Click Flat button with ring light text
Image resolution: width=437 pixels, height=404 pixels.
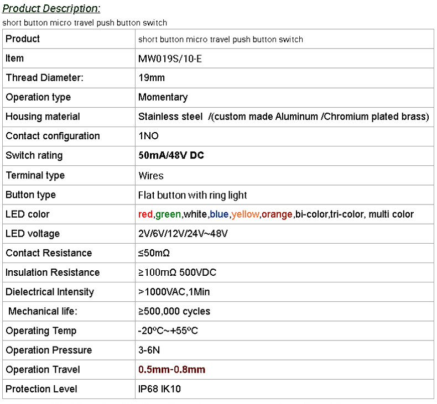[x=193, y=195]
